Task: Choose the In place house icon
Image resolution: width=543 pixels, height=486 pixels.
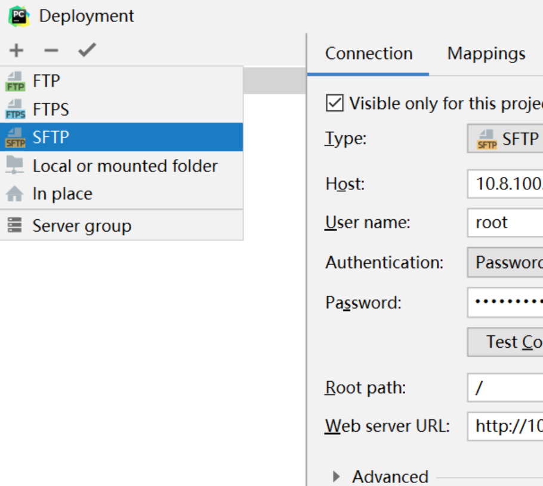Action: pos(15,194)
